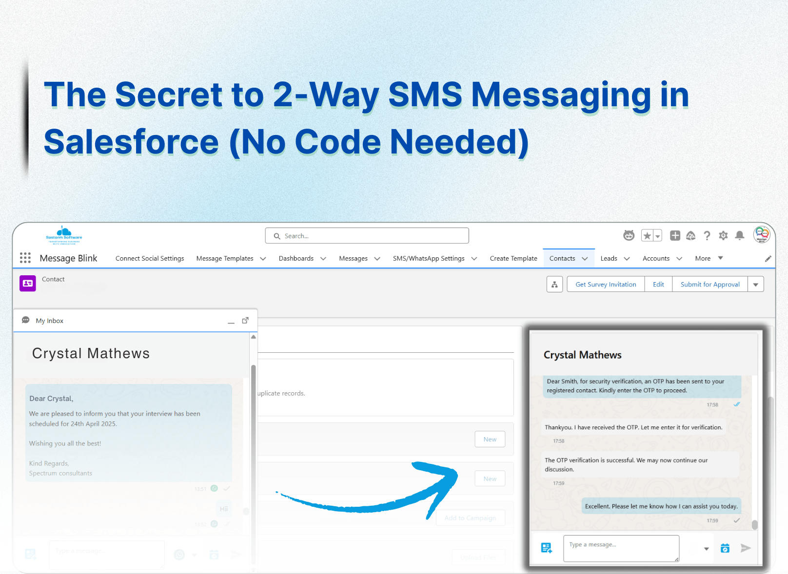Open the Favorites list dropdown arrow
The width and height of the screenshot is (788, 574).
tap(658, 236)
